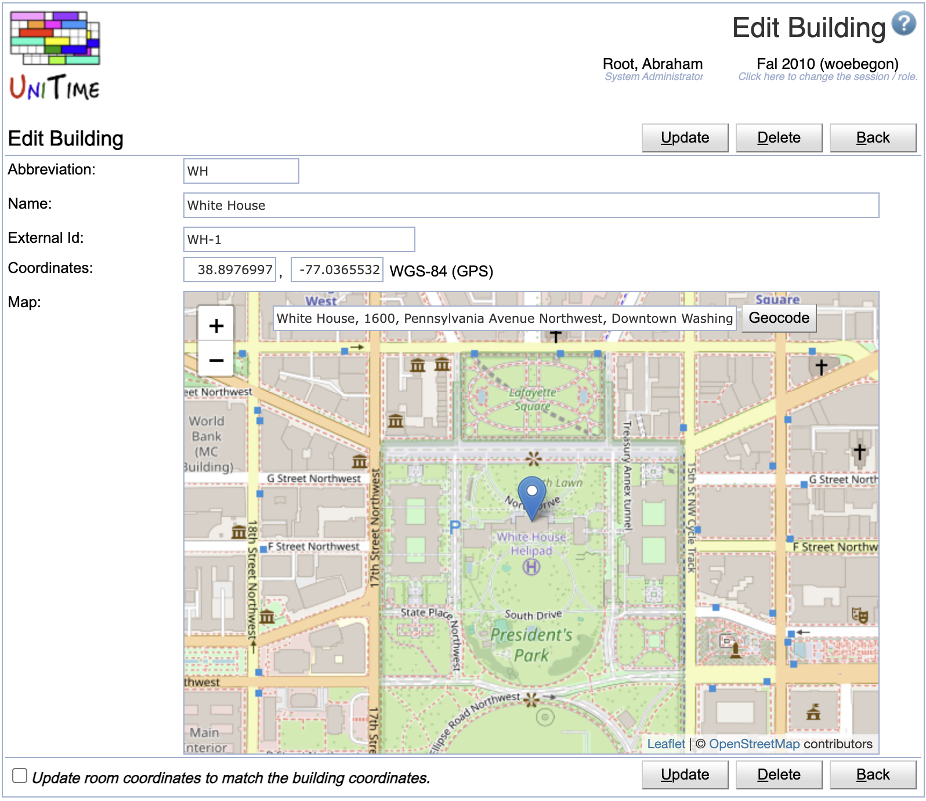926x801 pixels.
Task: Open the Leaflet link
Action: [666, 744]
